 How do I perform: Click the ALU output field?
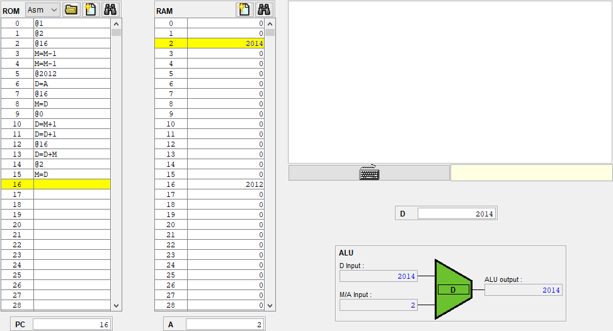point(523,290)
